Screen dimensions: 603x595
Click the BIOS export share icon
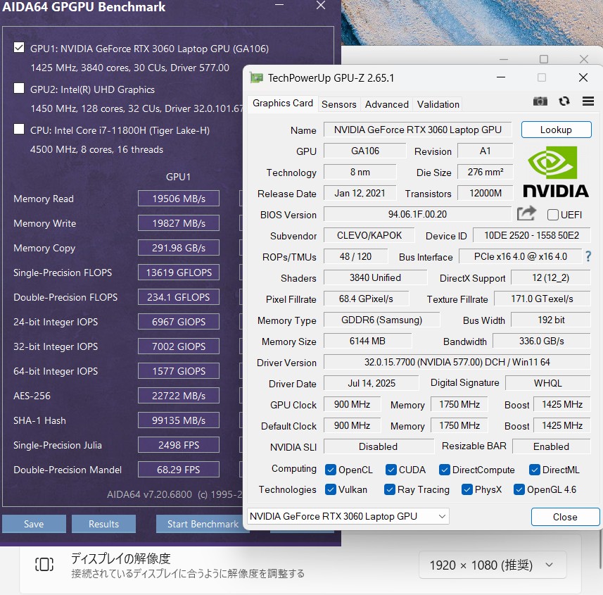point(526,213)
